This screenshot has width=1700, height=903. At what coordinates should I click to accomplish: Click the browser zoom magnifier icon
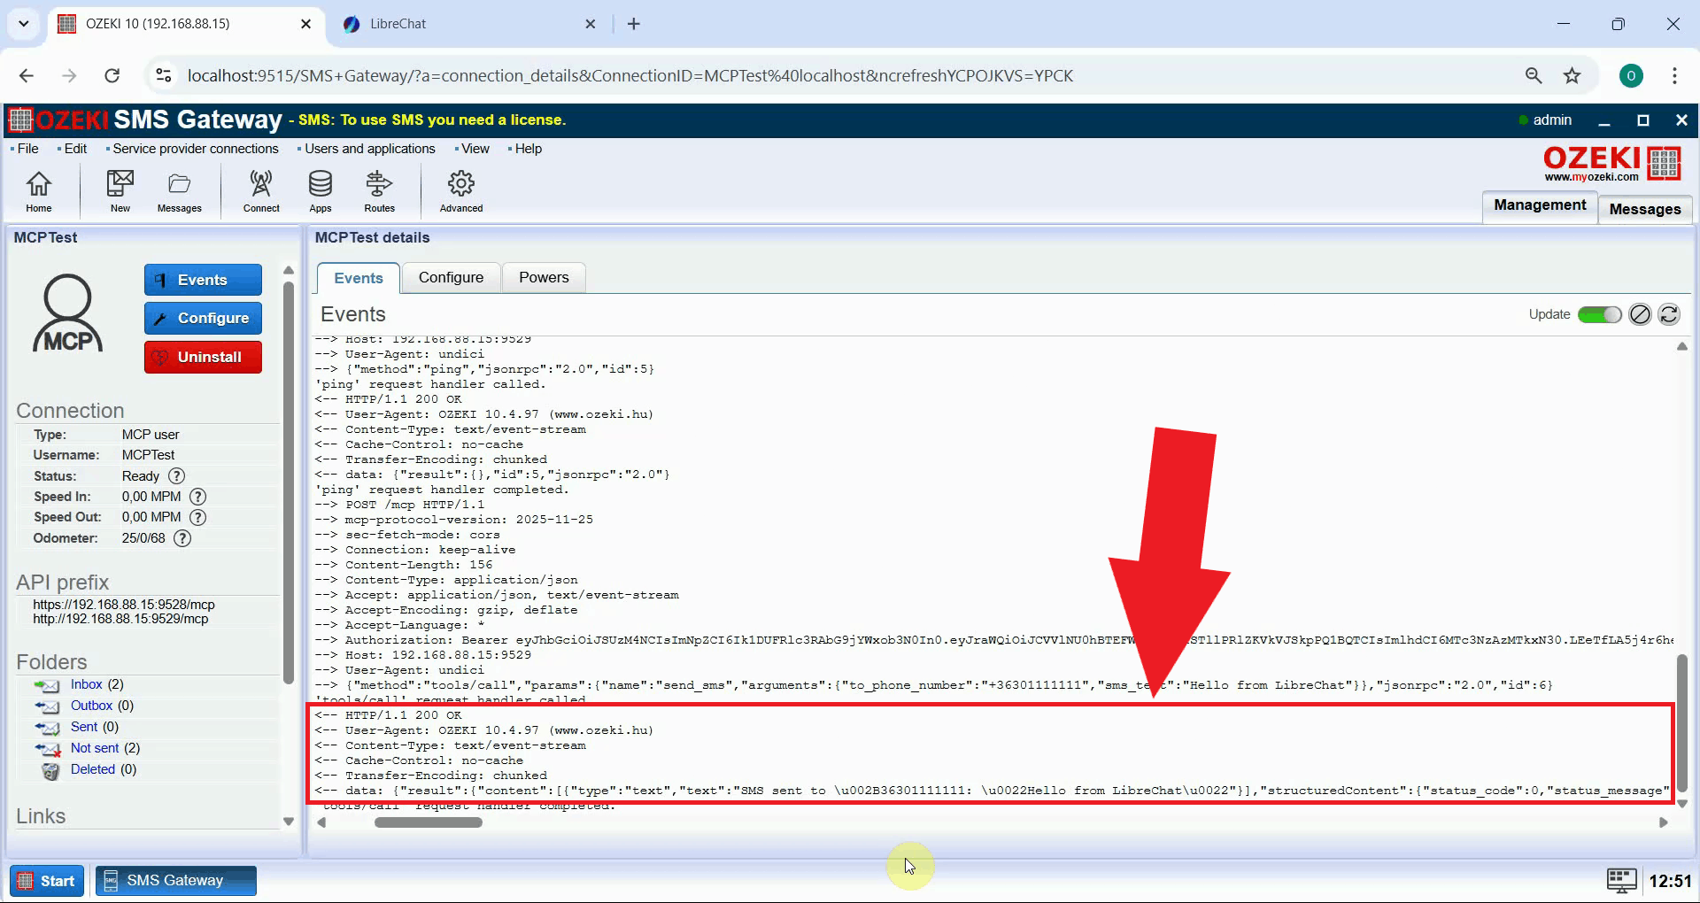(x=1534, y=75)
